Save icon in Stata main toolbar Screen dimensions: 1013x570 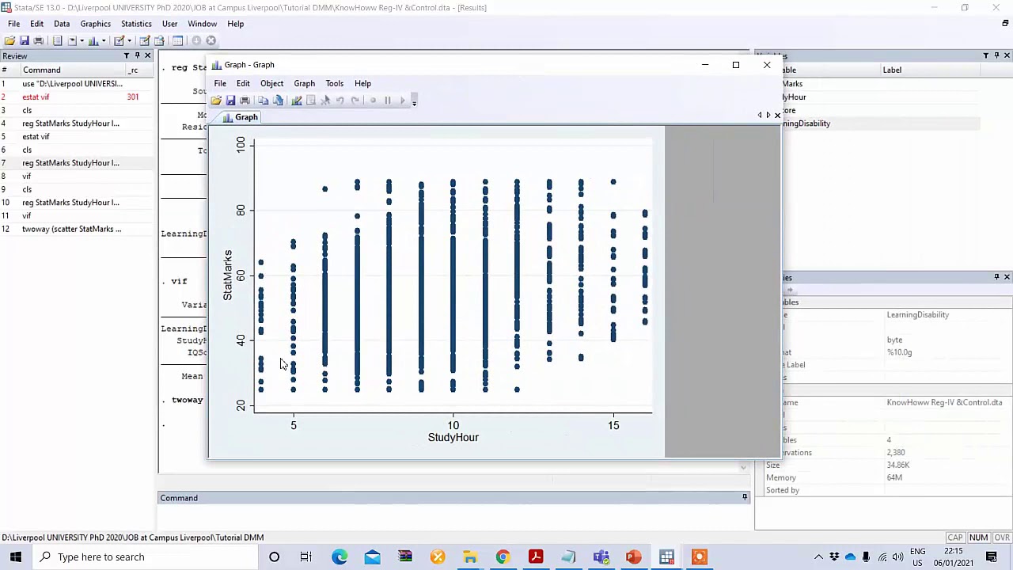[x=24, y=40]
